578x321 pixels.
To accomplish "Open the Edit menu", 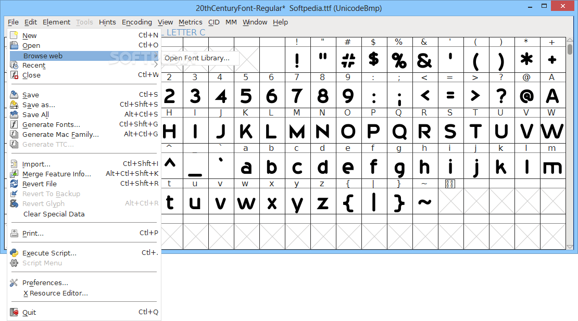I will pos(31,22).
